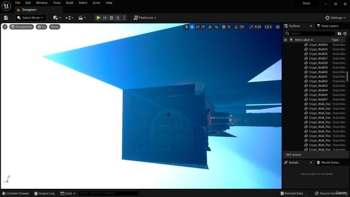Click the maximize/restore viewport layout icon
Viewport: 350px width, 197px height.
tap(278, 27)
